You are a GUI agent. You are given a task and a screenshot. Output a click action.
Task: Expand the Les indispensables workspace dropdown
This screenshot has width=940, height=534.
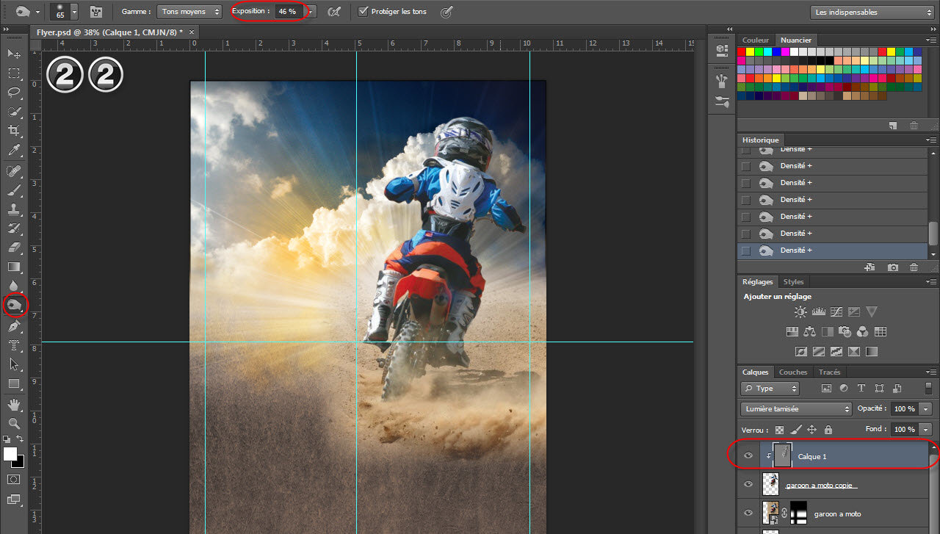coord(872,12)
